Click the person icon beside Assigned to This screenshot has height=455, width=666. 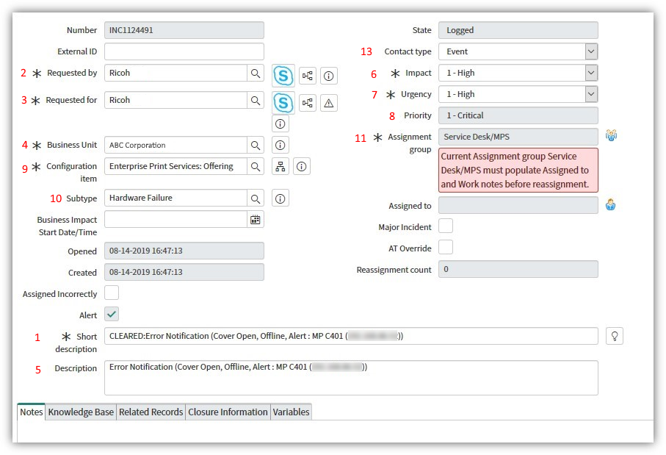tap(611, 204)
